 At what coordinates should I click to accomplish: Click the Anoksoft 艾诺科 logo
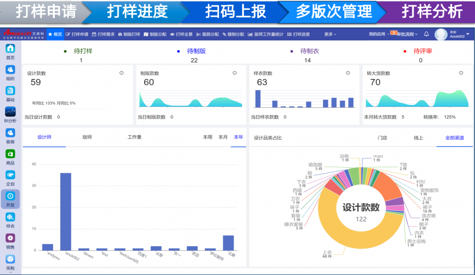point(24,34)
